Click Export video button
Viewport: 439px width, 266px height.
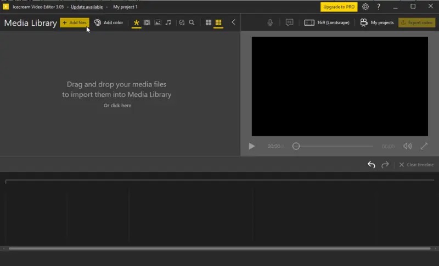click(417, 22)
